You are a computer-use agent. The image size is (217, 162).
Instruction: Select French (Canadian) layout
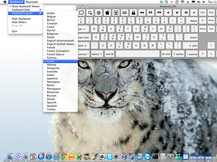(x=60, y=51)
